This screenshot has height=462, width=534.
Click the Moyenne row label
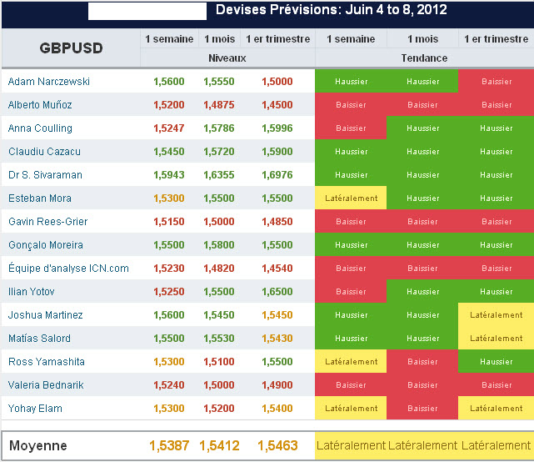pyautogui.click(x=38, y=445)
